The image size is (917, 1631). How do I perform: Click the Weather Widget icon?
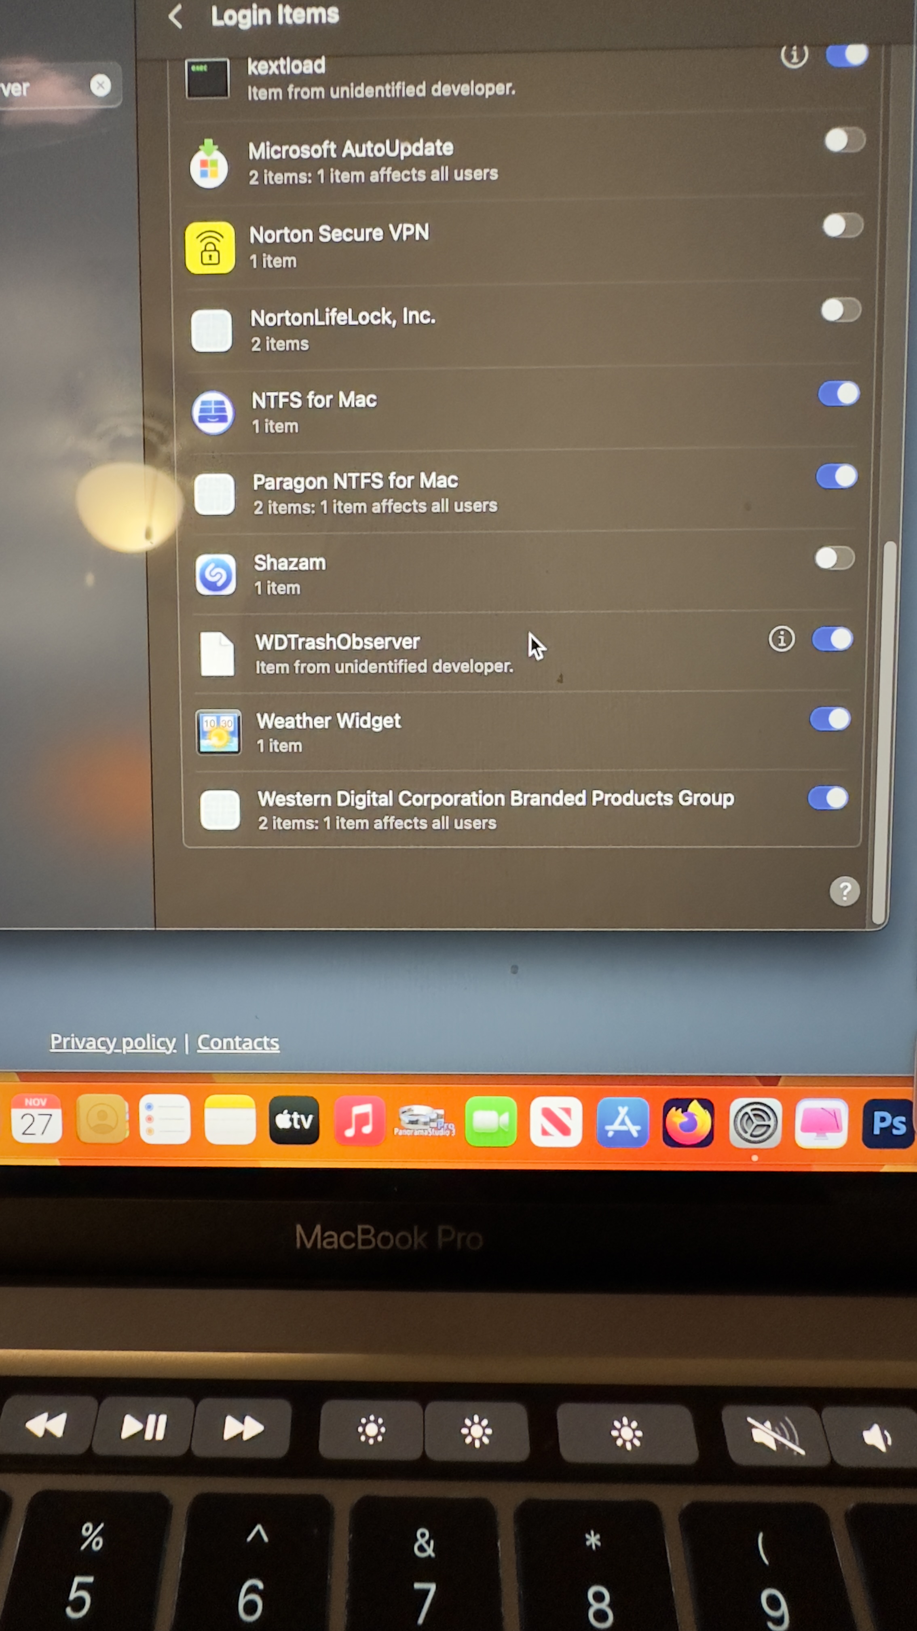(218, 733)
